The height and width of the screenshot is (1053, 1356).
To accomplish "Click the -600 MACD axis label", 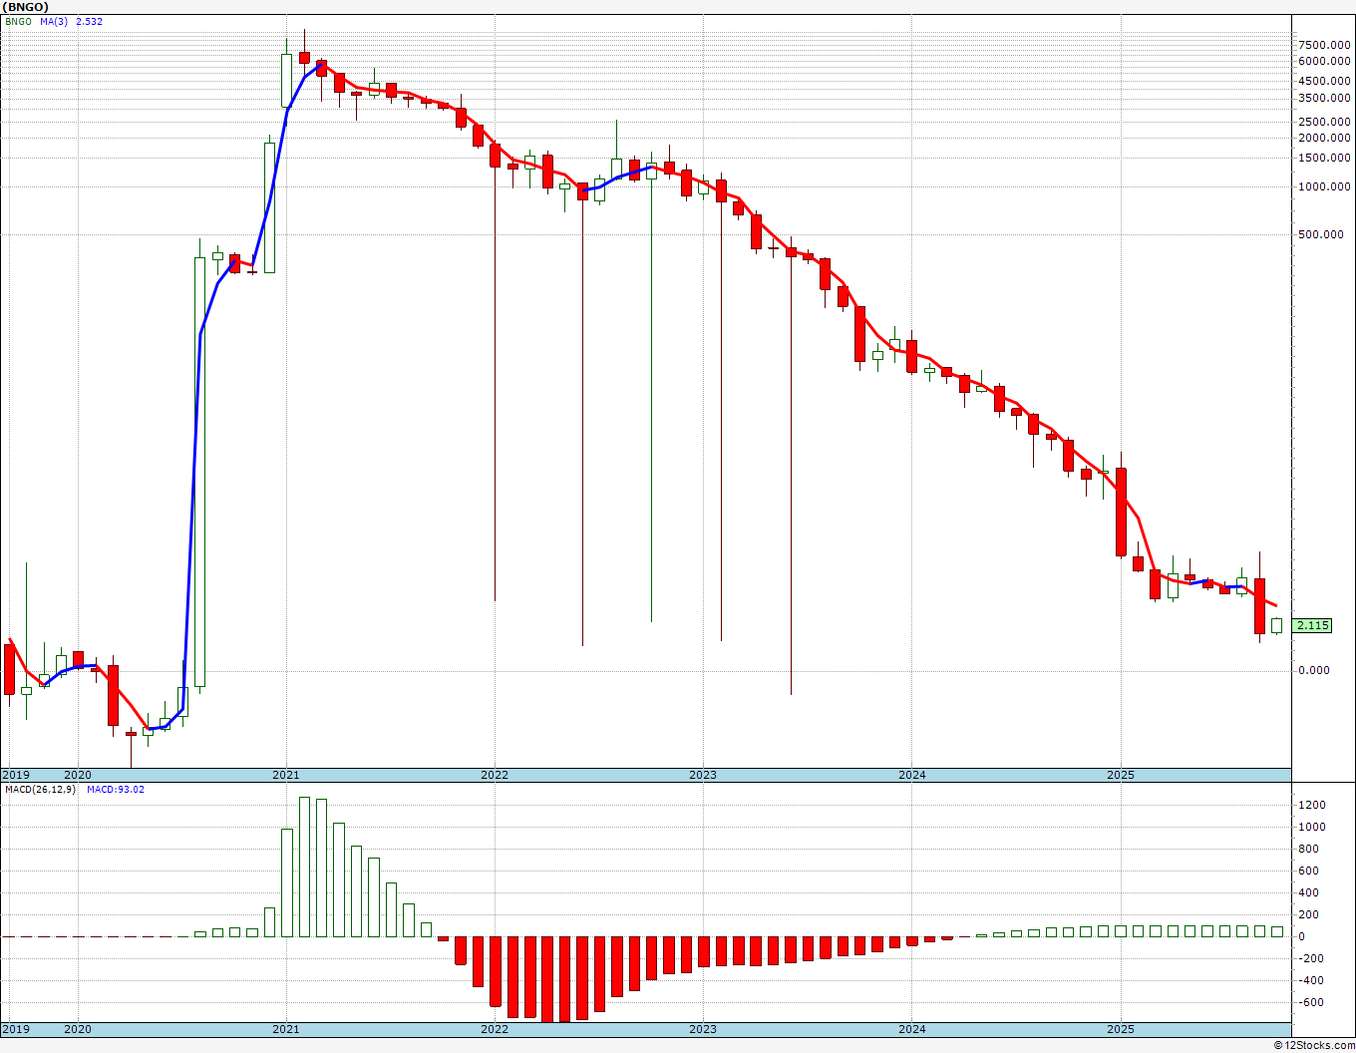I will click(1309, 1002).
